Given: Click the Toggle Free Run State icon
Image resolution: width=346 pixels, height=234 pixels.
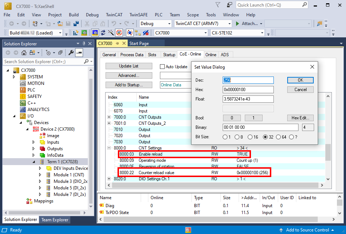Looking at the screenshot, I should pyautogui.click(x=119, y=33).
